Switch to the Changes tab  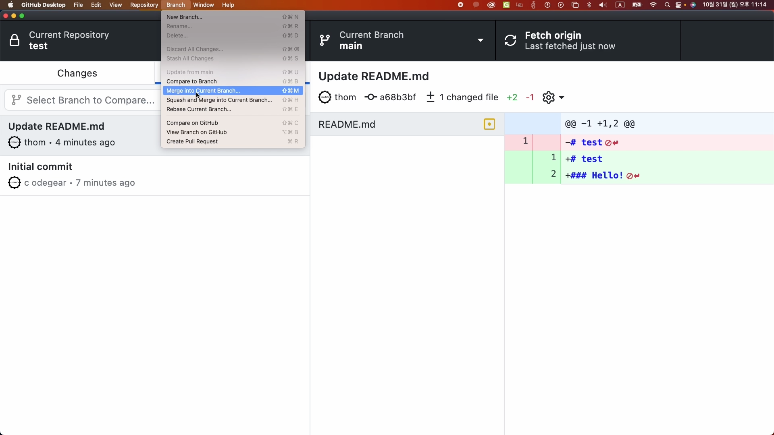(x=77, y=73)
